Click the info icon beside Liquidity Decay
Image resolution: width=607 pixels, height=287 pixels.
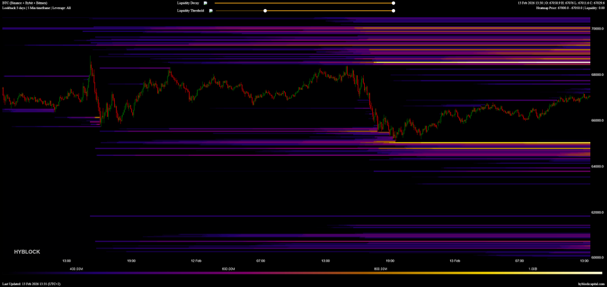[205, 3]
